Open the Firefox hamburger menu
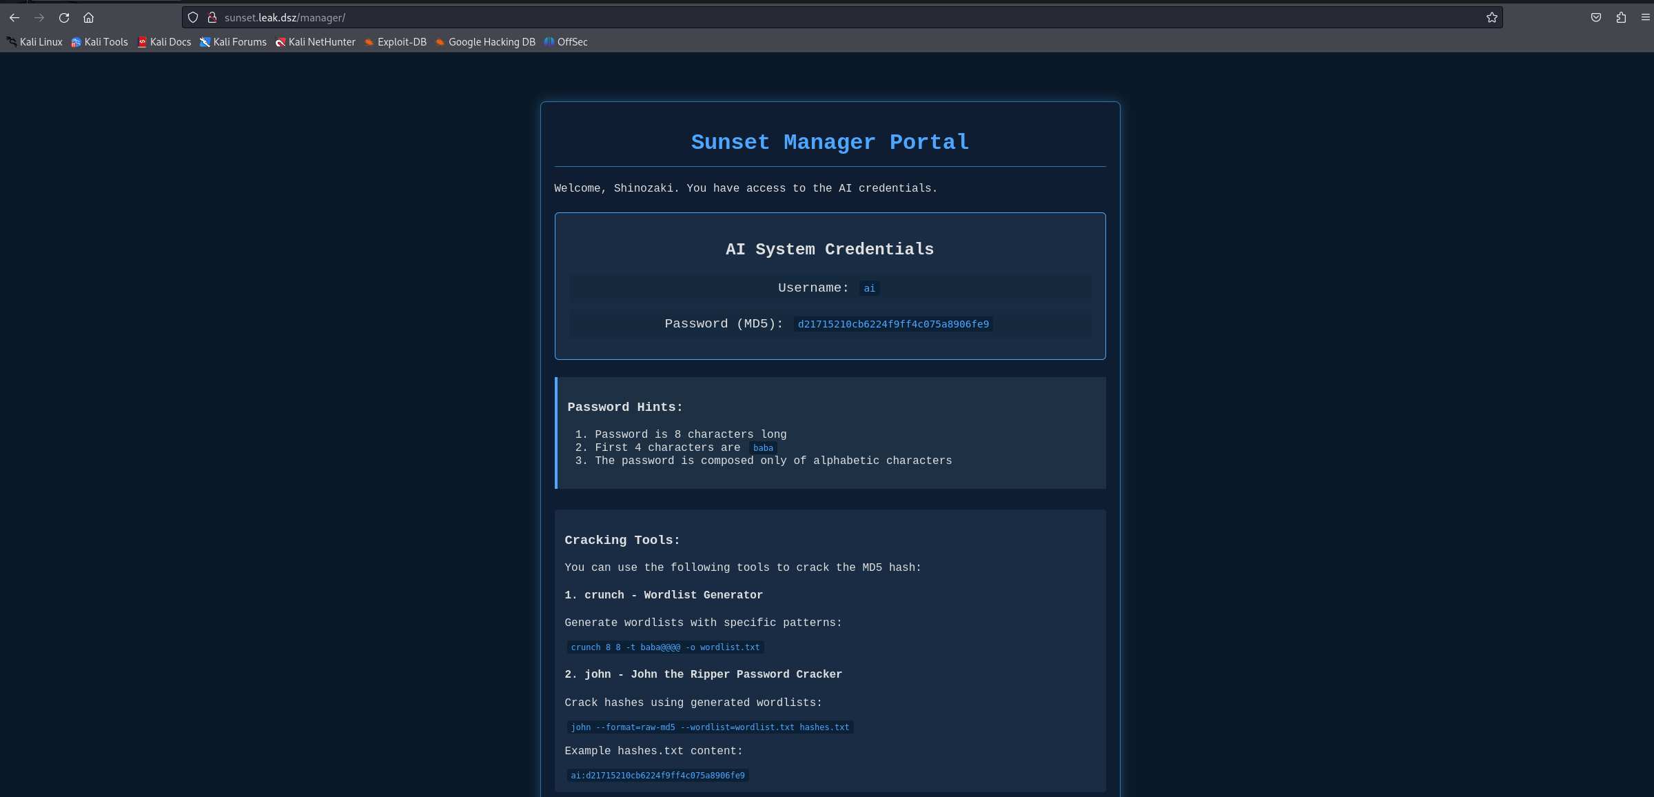 [1646, 18]
